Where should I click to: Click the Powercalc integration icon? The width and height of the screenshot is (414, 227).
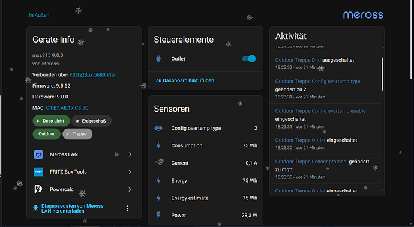(38, 189)
